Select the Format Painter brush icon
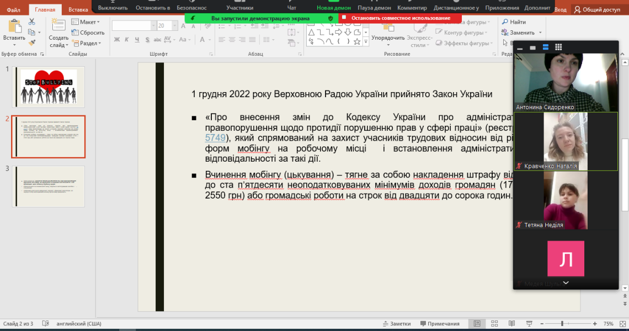 point(31,42)
